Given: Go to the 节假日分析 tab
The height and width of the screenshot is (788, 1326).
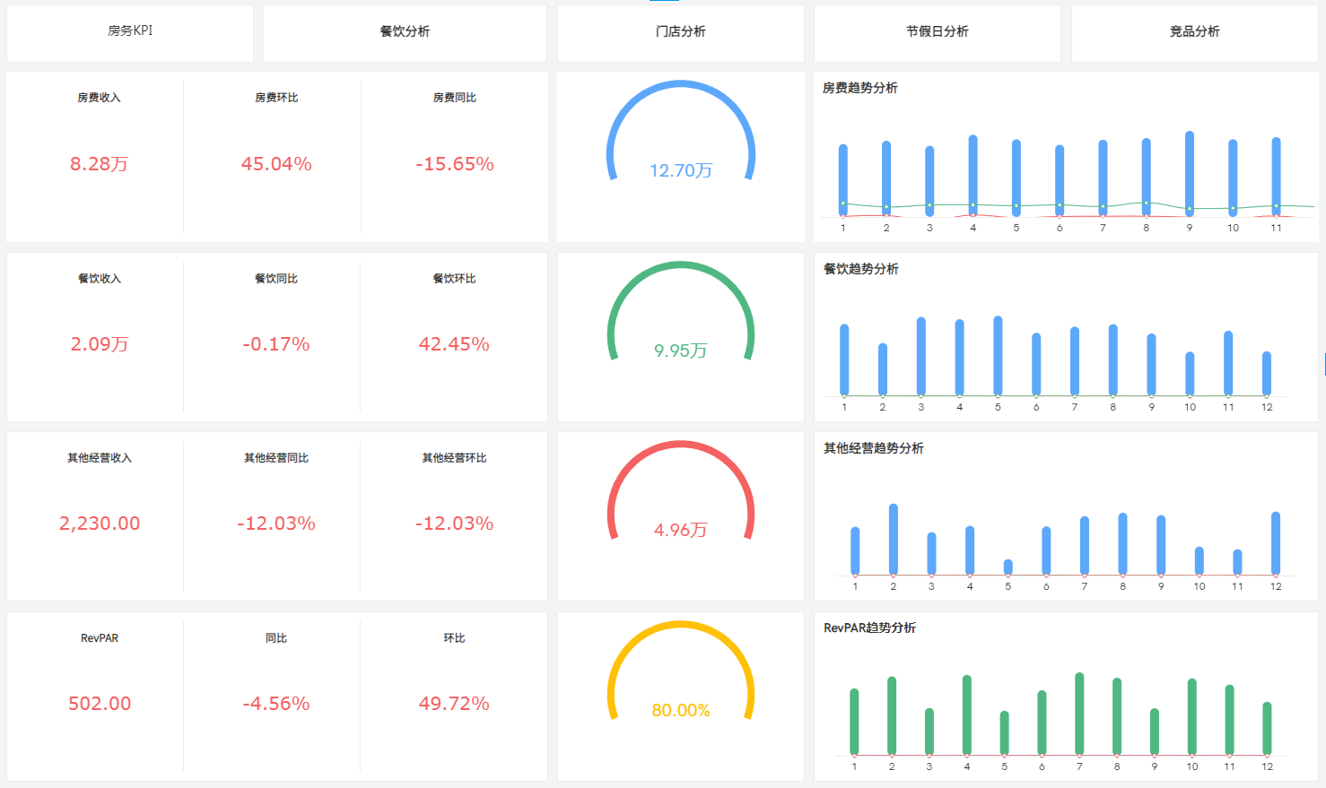Looking at the screenshot, I should click(938, 33).
